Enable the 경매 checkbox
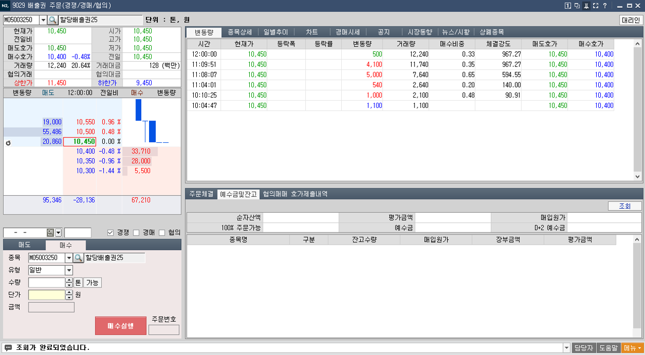This screenshot has height=355, width=645. [136, 233]
